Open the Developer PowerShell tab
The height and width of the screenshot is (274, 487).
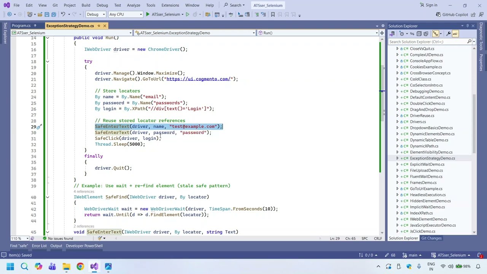(84, 246)
